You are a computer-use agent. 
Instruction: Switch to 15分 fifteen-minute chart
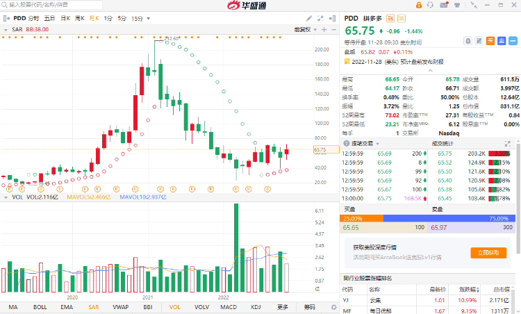137,18
